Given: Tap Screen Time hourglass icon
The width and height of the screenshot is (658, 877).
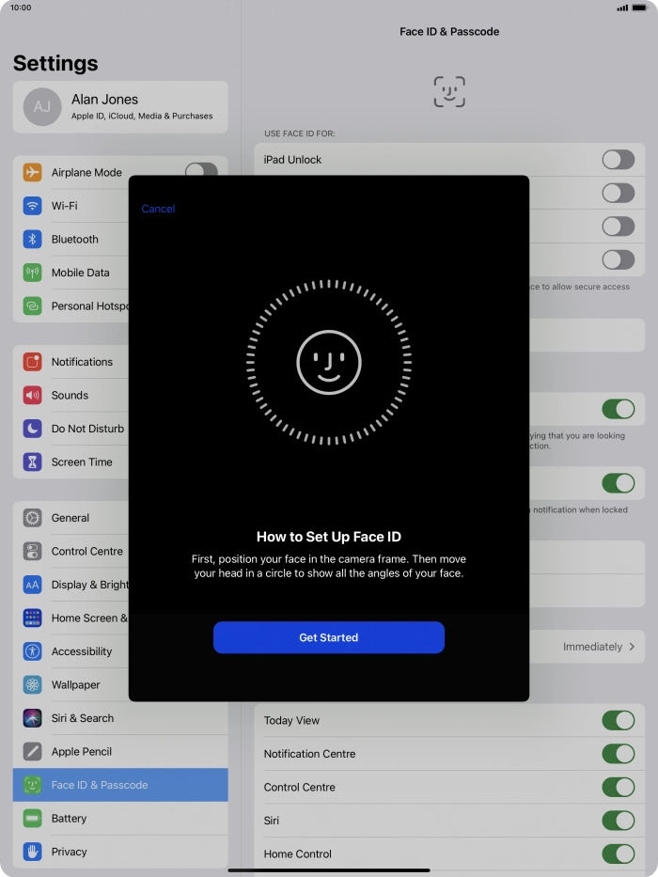Looking at the screenshot, I should point(33,462).
